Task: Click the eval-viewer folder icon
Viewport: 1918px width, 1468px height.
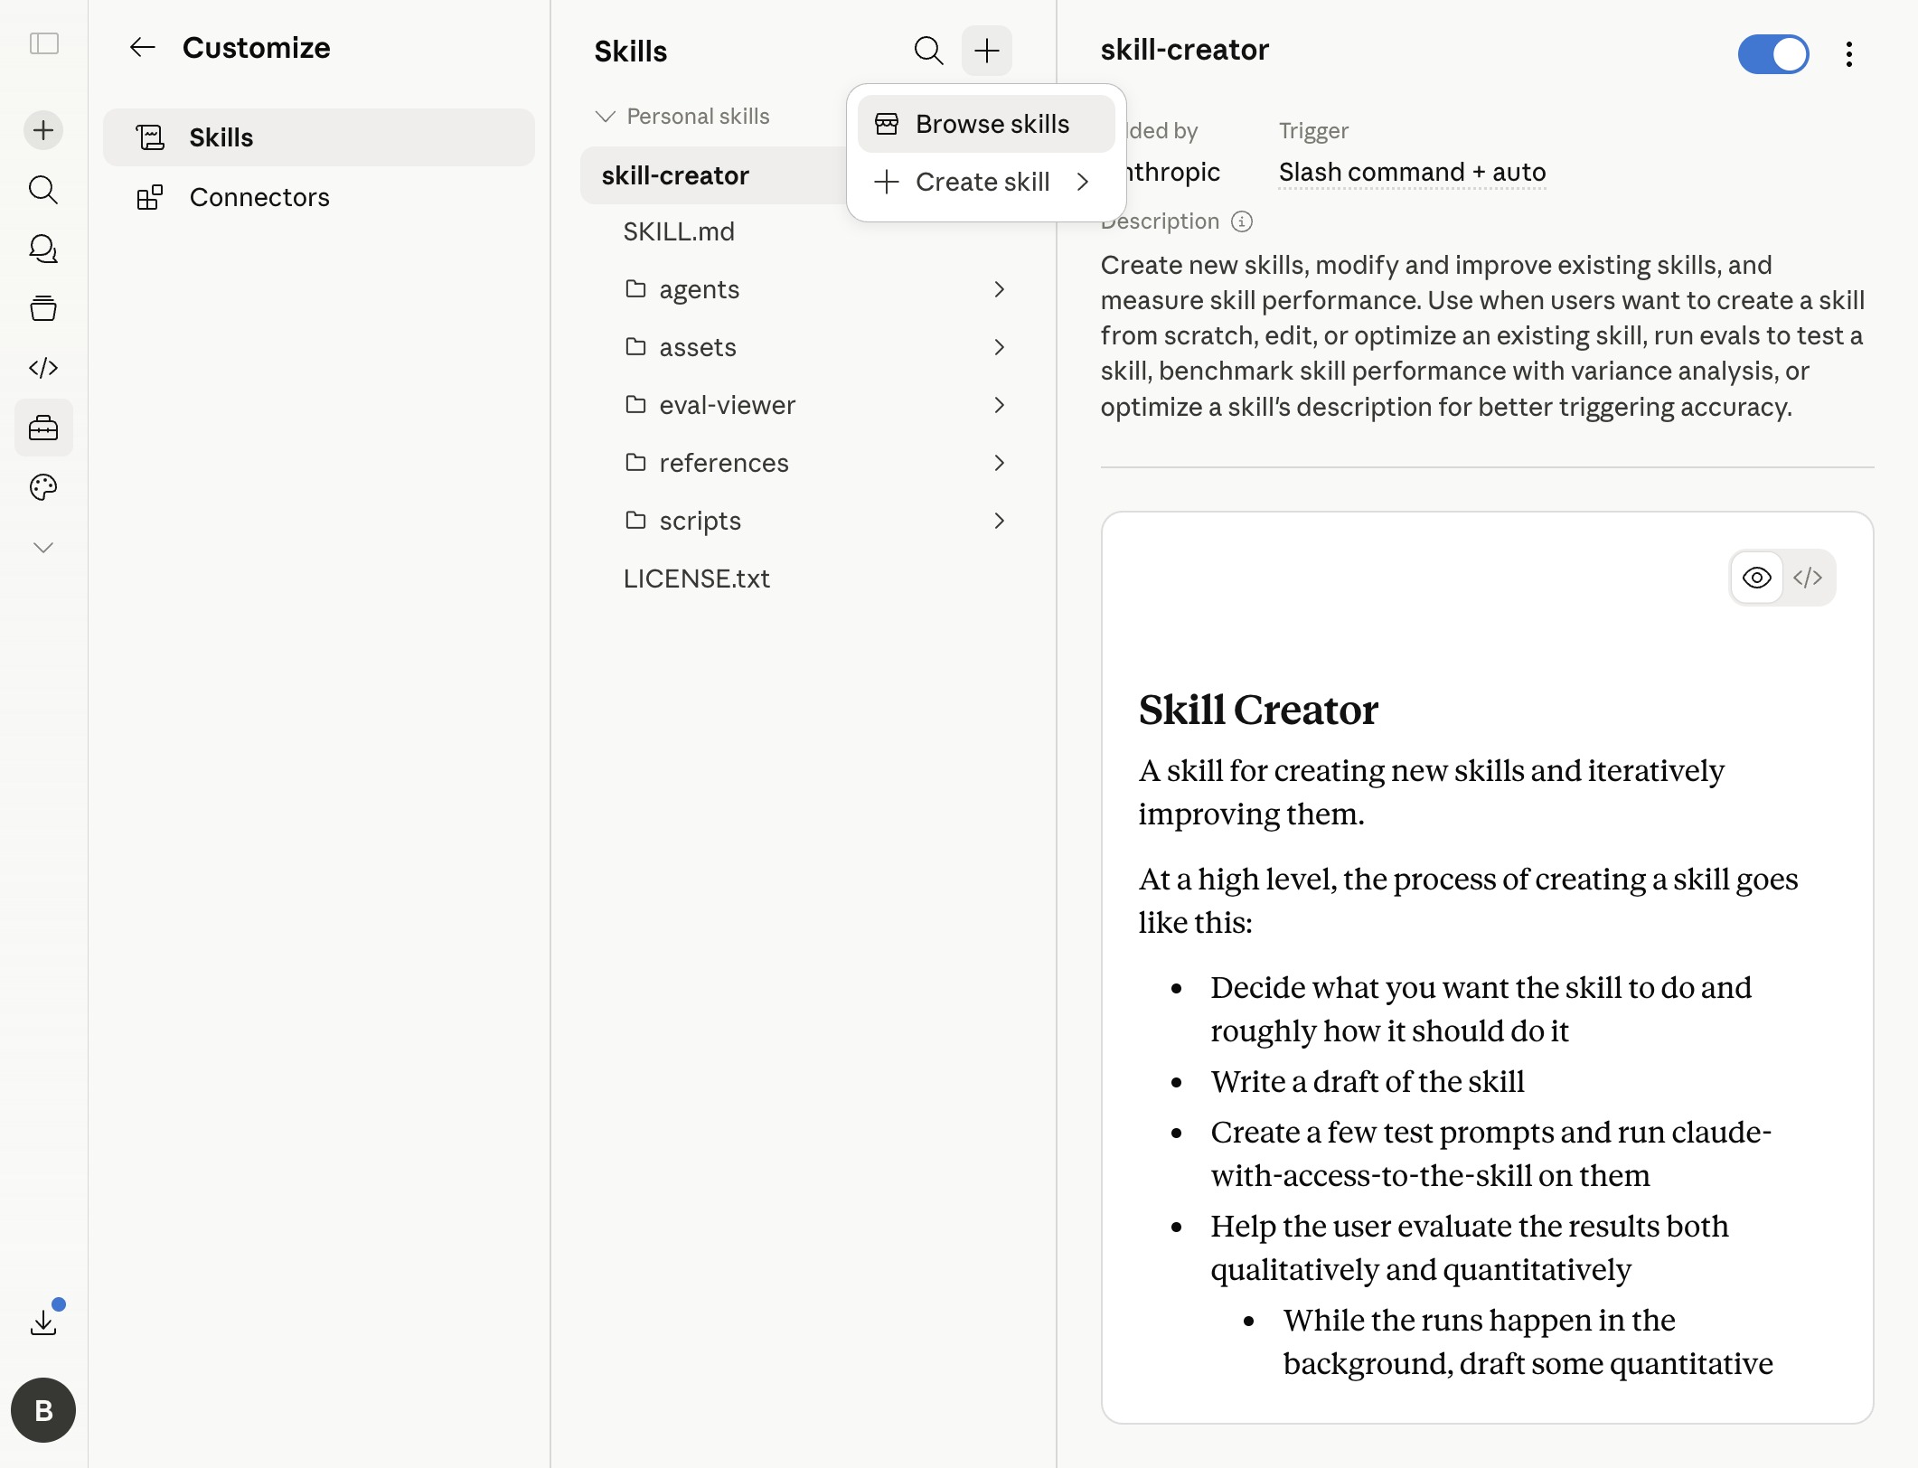Action: pyautogui.click(x=636, y=405)
